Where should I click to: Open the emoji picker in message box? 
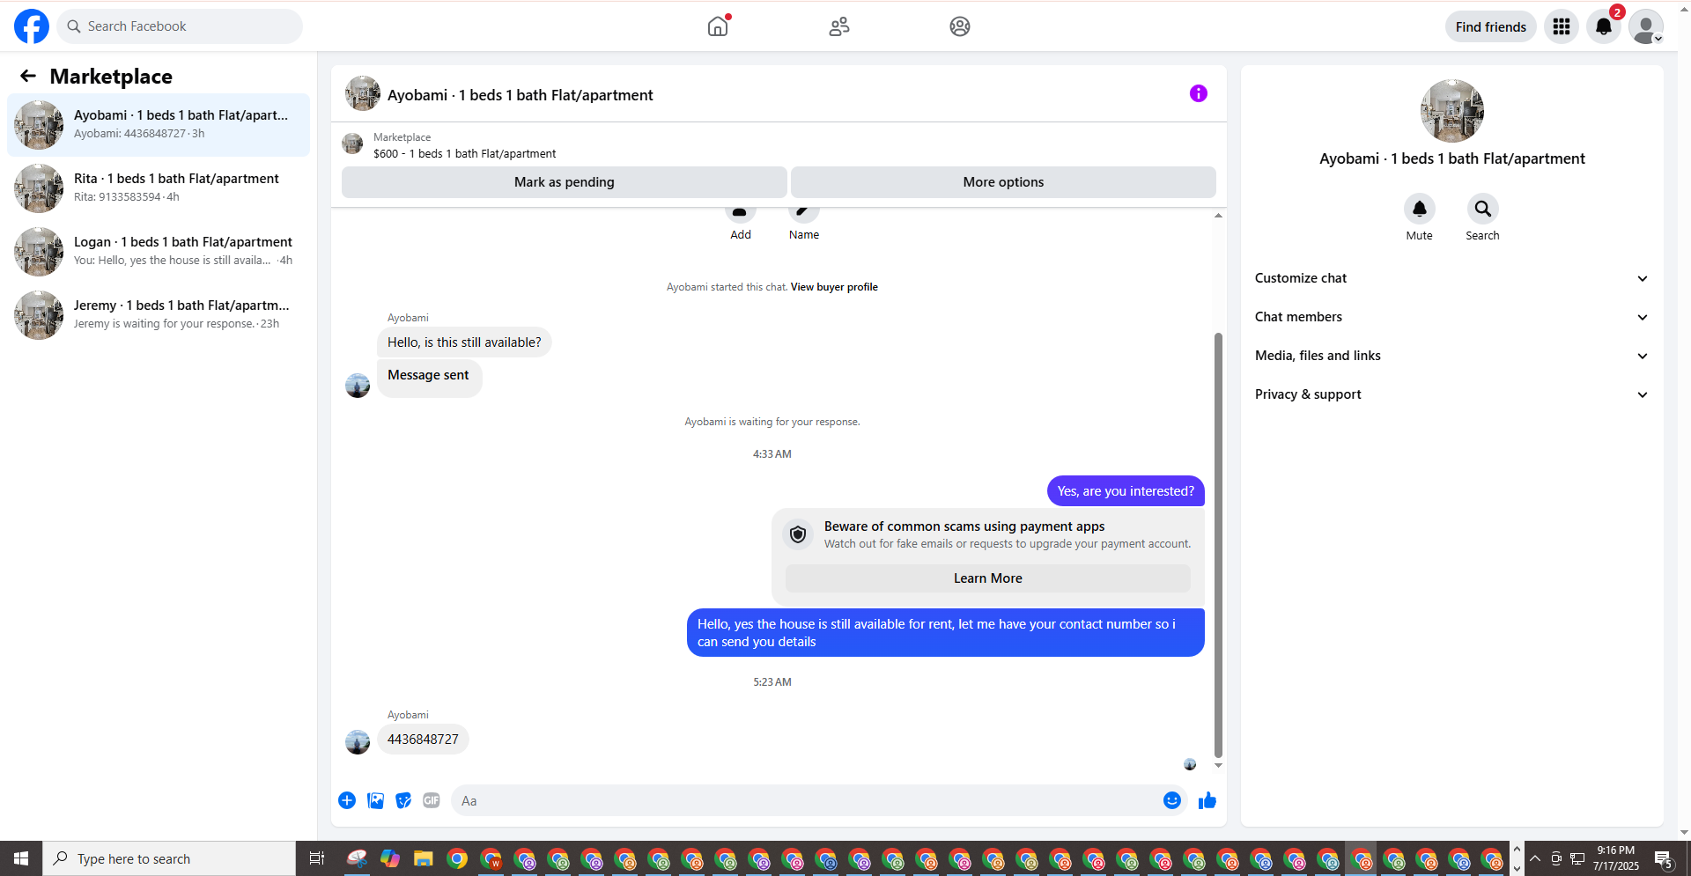point(1172,800)
